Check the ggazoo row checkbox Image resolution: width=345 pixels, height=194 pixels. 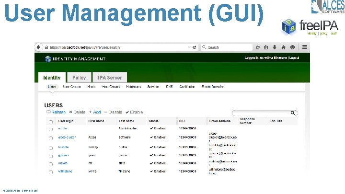51,156
